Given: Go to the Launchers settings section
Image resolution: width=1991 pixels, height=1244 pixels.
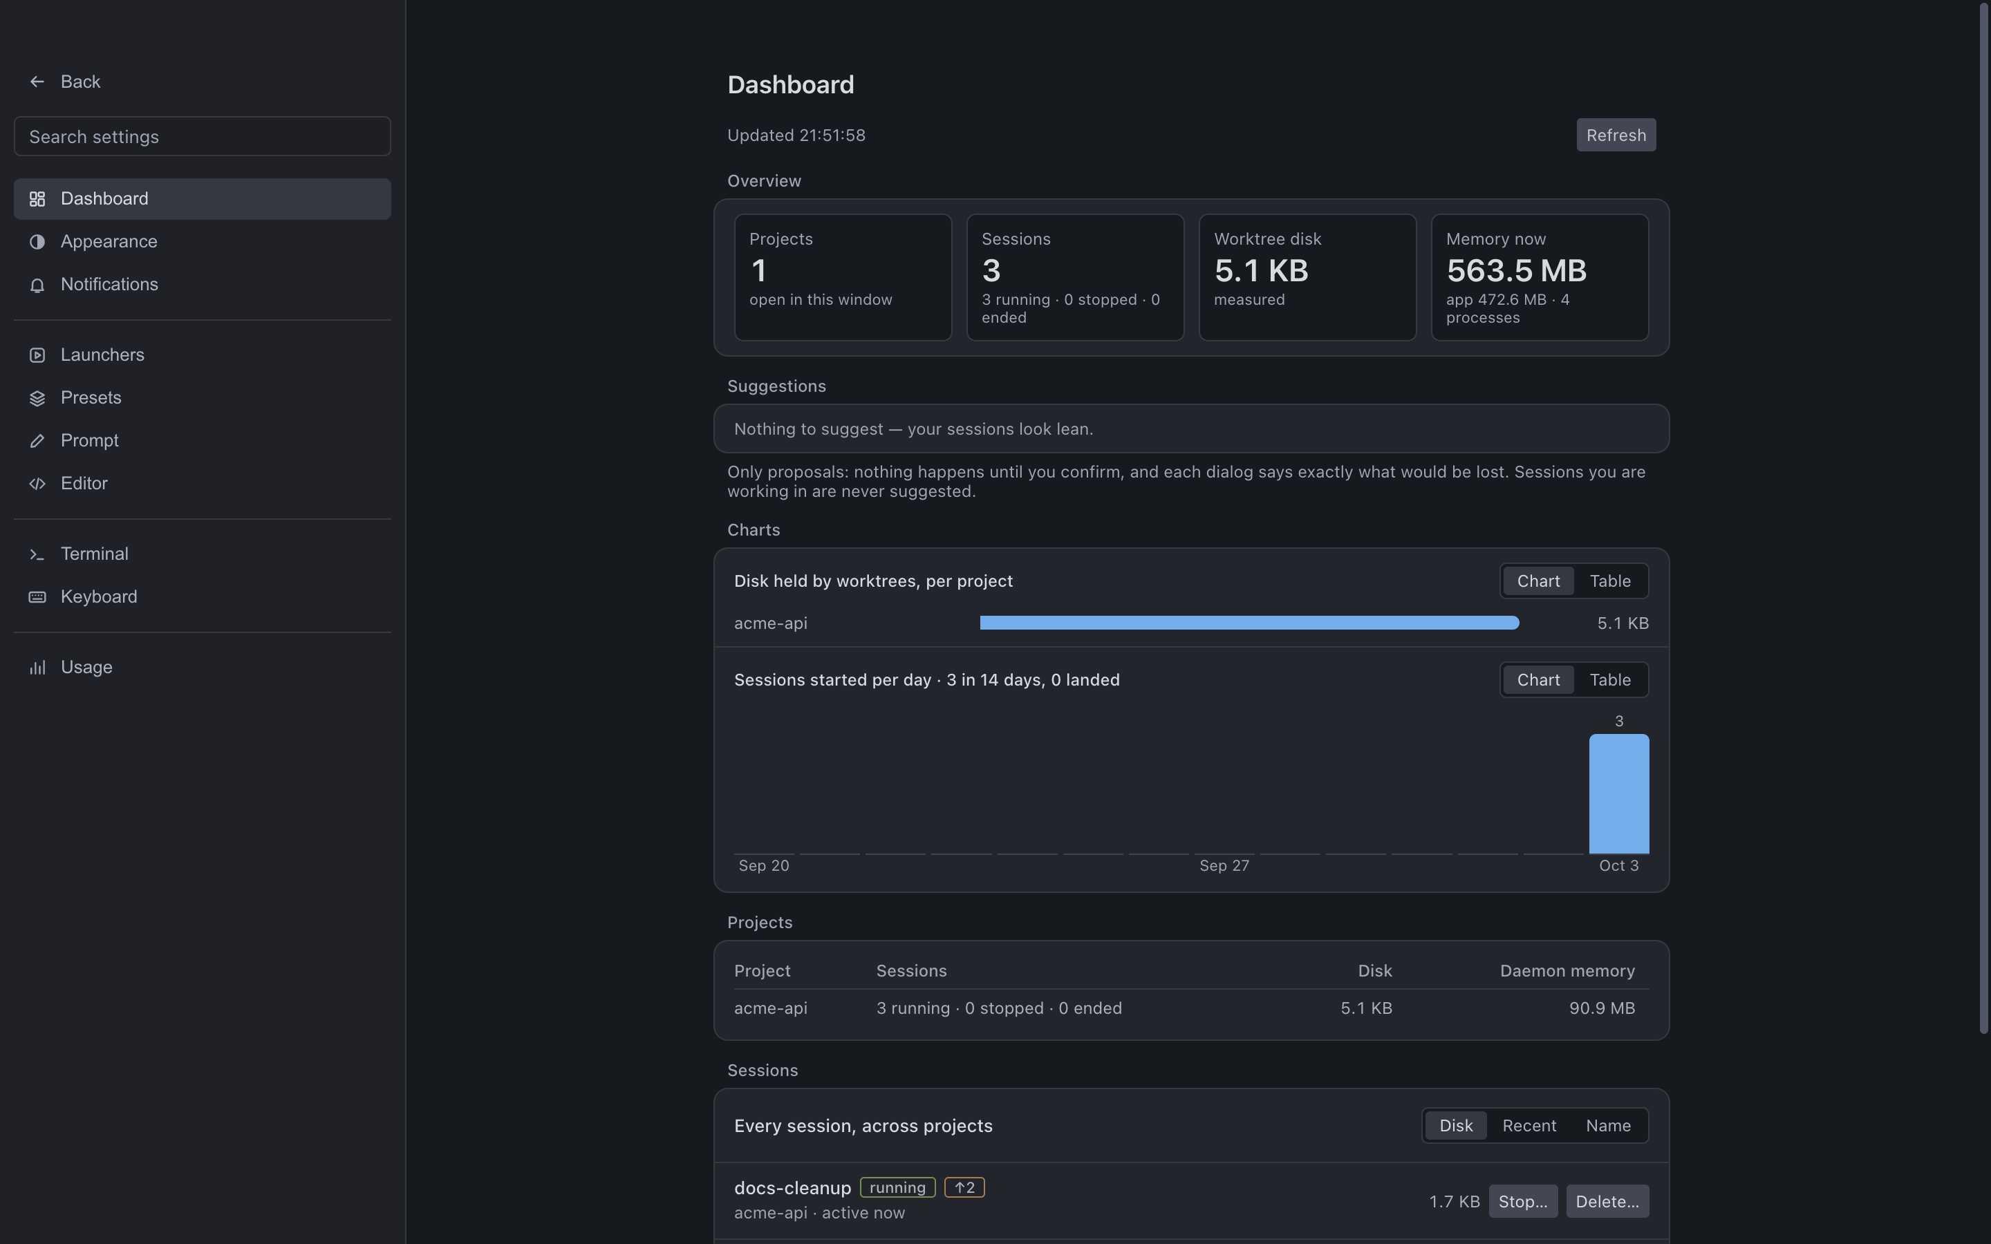Looking at the screenshot, I should click(203, 355).
